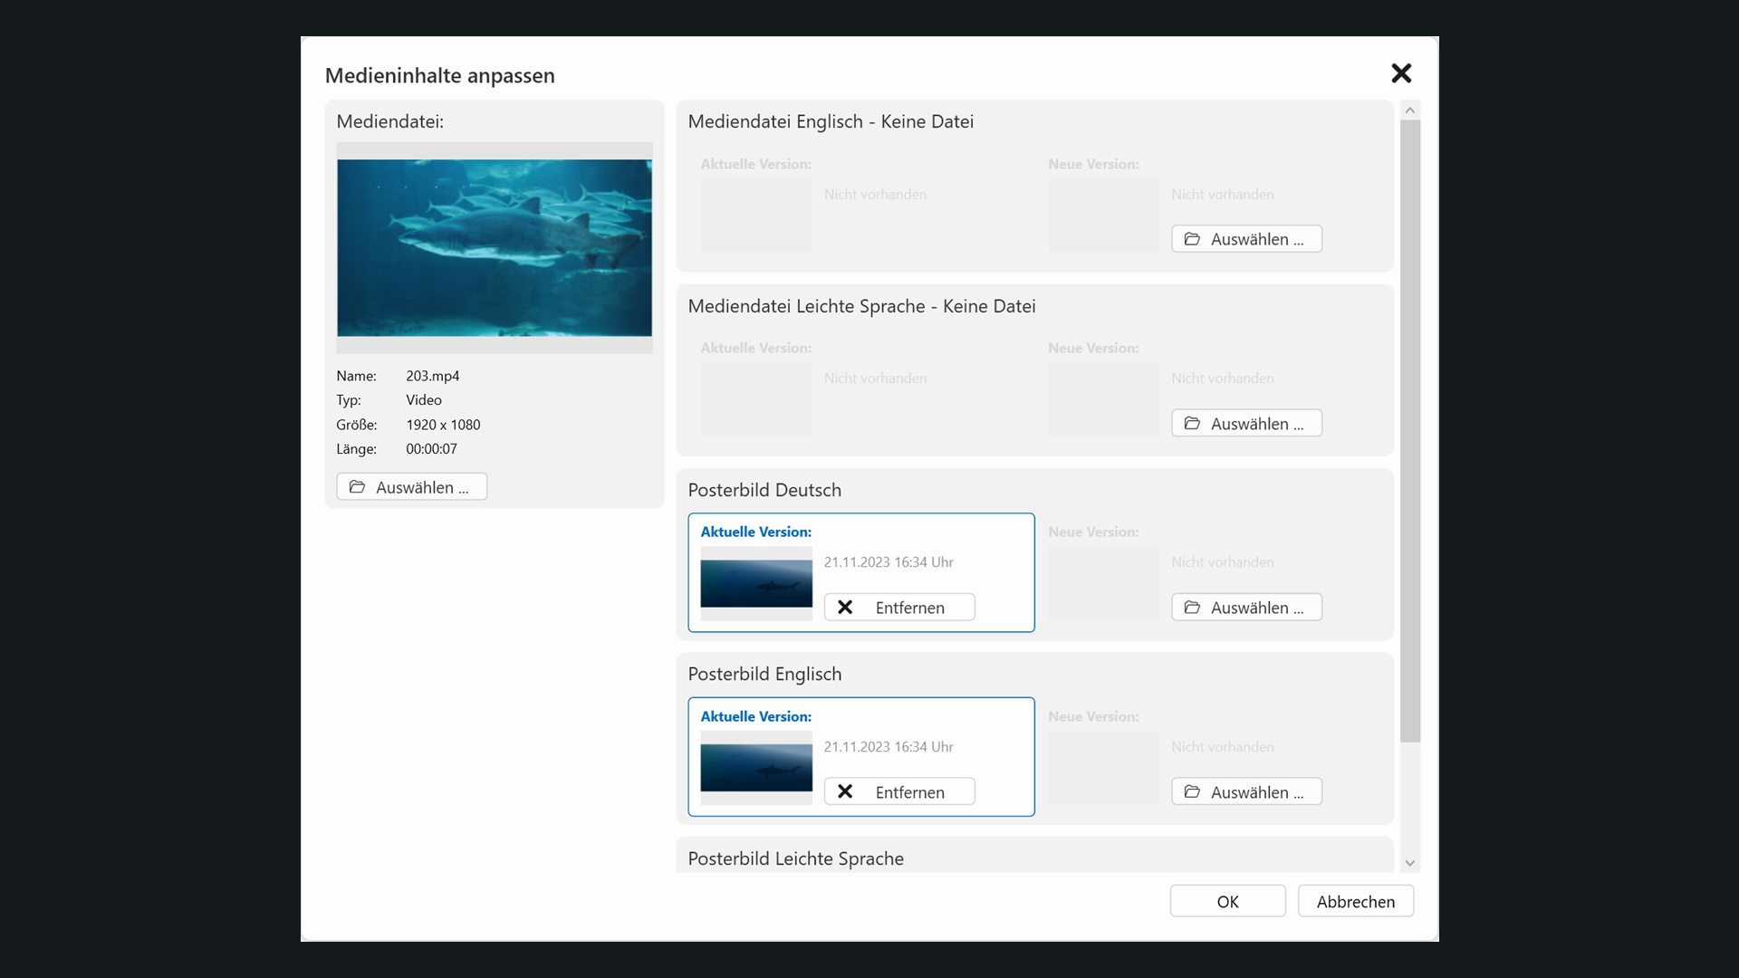The height and width of the screenshot is (978, 1739).
Task: Click the folder icon in Posterbild Englisch Auswählen
Action: 1192,792
